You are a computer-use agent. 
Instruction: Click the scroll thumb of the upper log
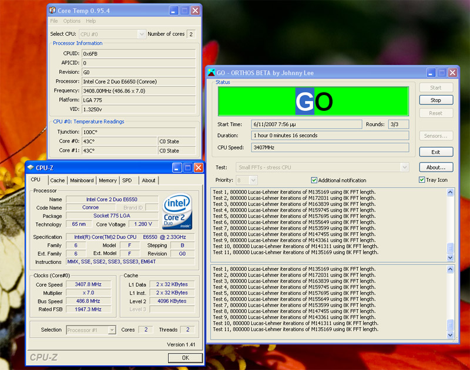[x=450, y=247]
